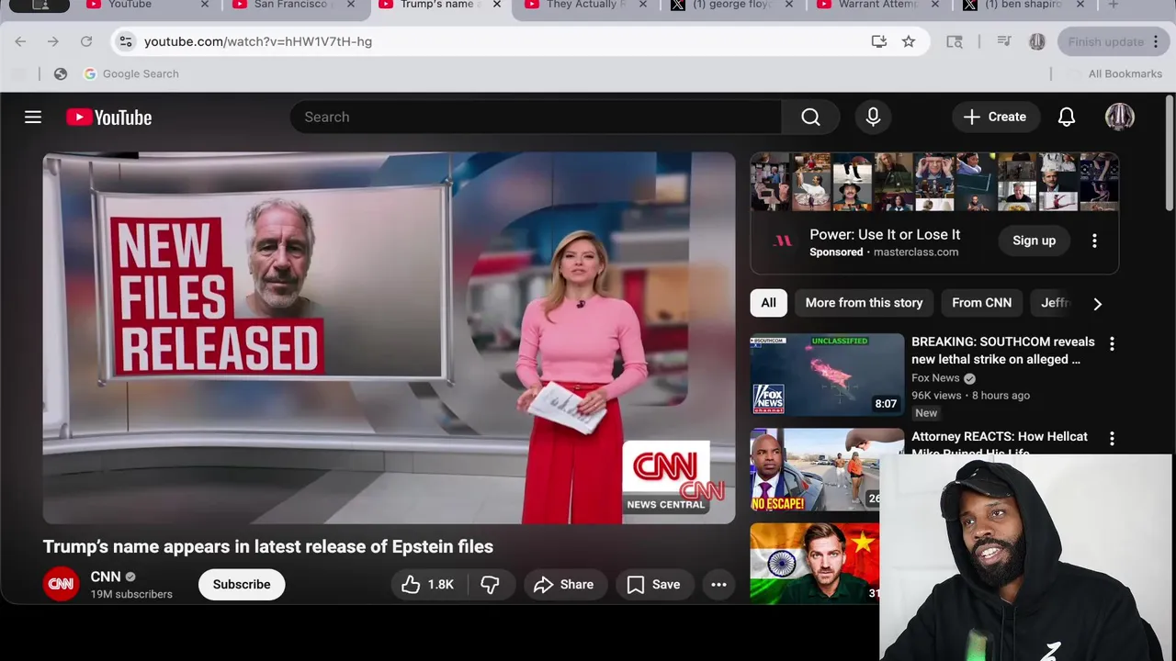Switch to the San Francisco tab
This screenshot has width=1176, height=661.
click(x=289, y=5)
